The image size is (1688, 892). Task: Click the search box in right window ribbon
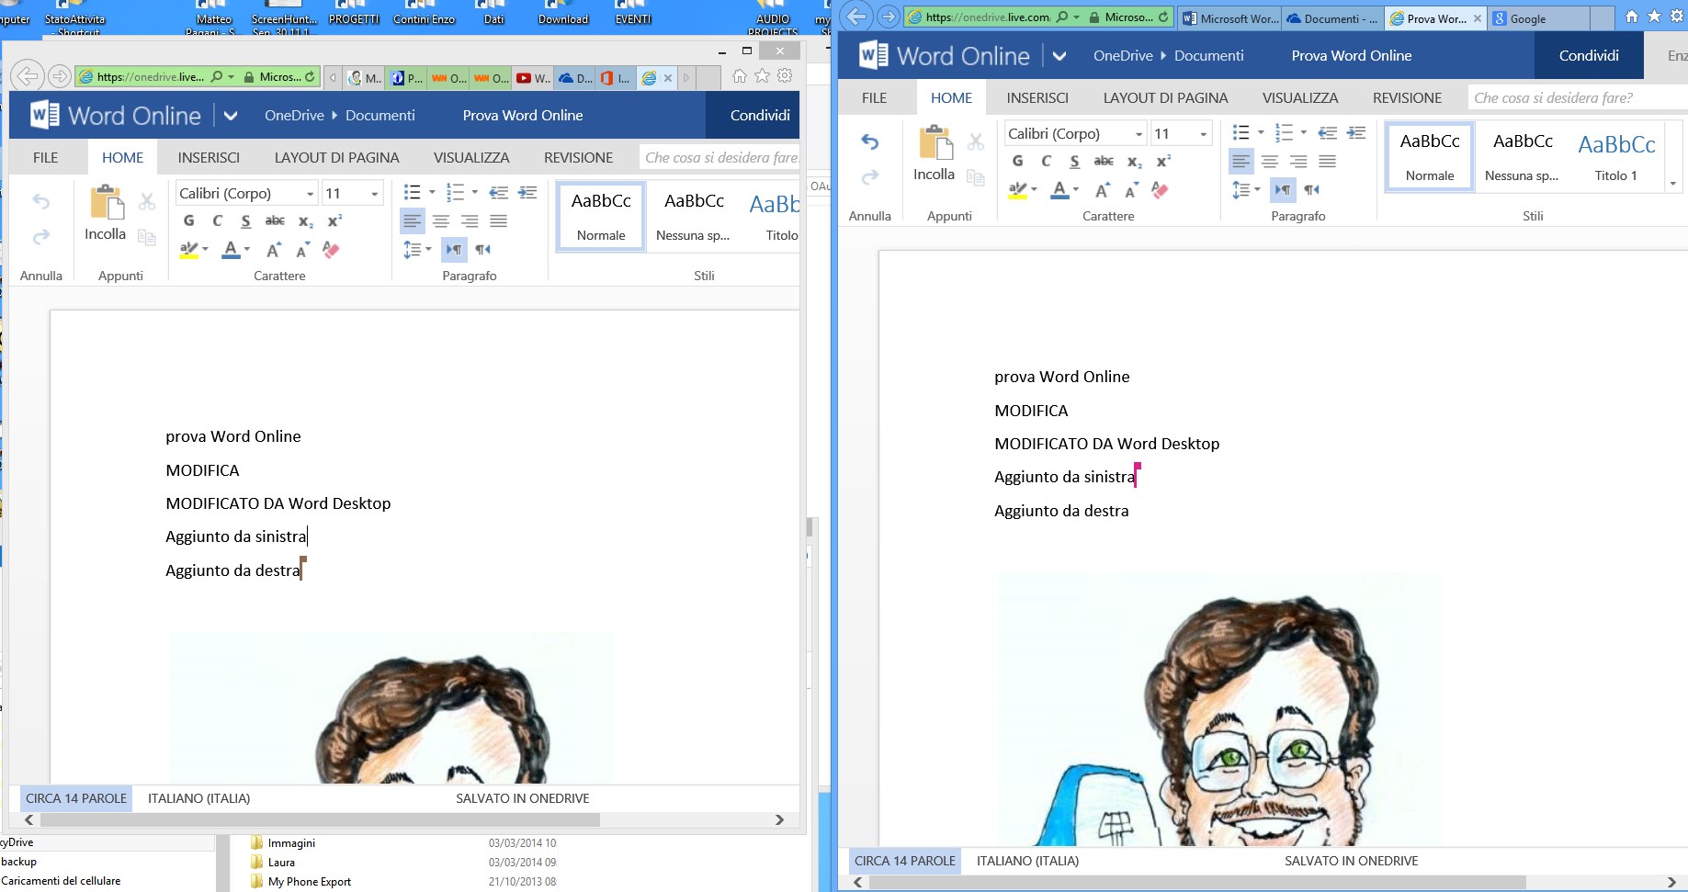click(1576, 98)
